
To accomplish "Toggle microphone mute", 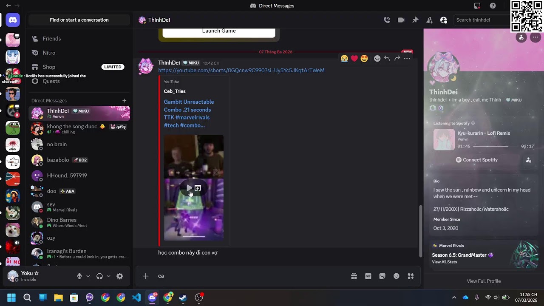I will [79, 276].
